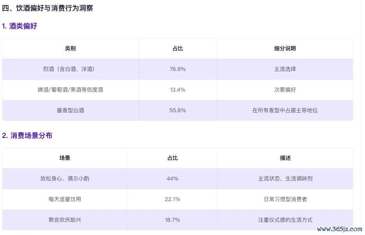This screenshot has height=235, width=365.
Task: Click the 场景 column header
Action: 65,158
